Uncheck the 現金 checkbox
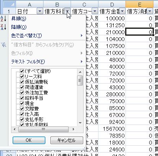Screen dimensions: 158x156 (x=22, y=103)
